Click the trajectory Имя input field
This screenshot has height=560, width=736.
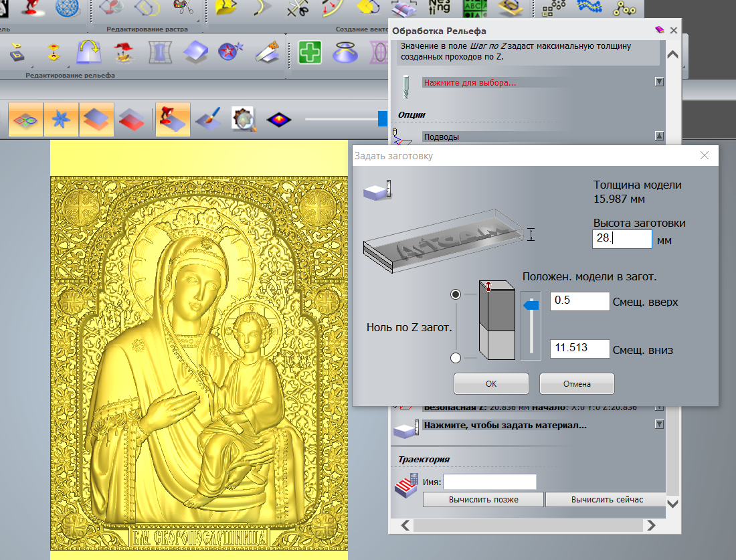(490, 482)
